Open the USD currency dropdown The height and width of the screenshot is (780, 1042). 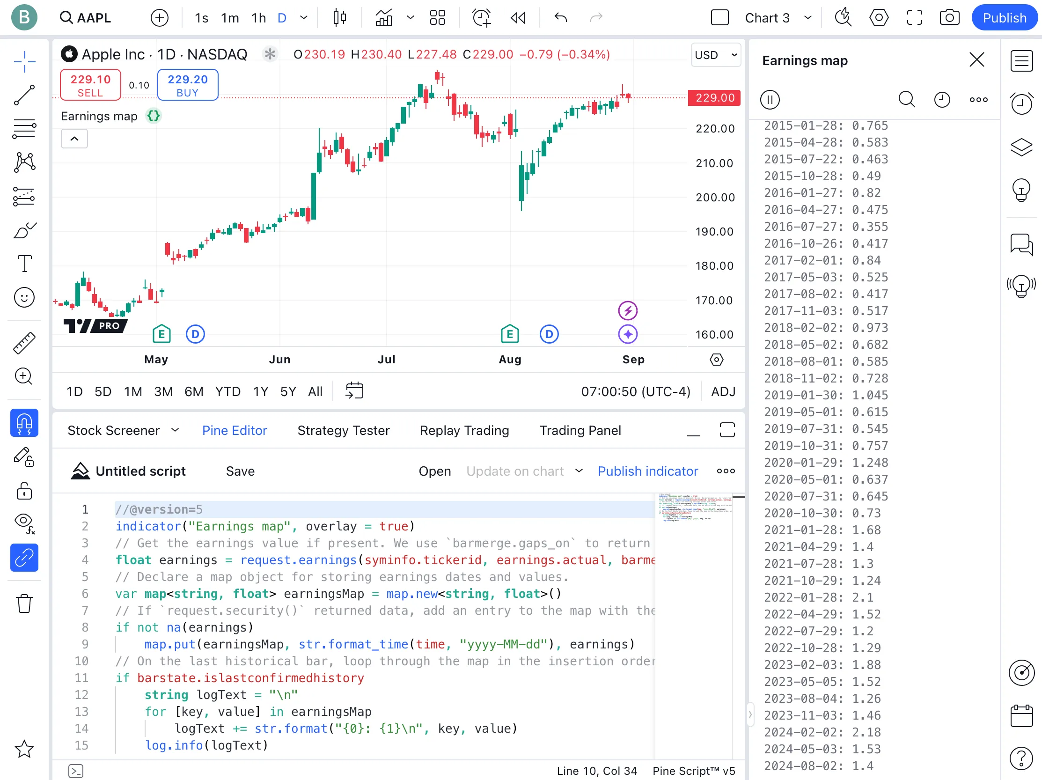click(715, 55)
